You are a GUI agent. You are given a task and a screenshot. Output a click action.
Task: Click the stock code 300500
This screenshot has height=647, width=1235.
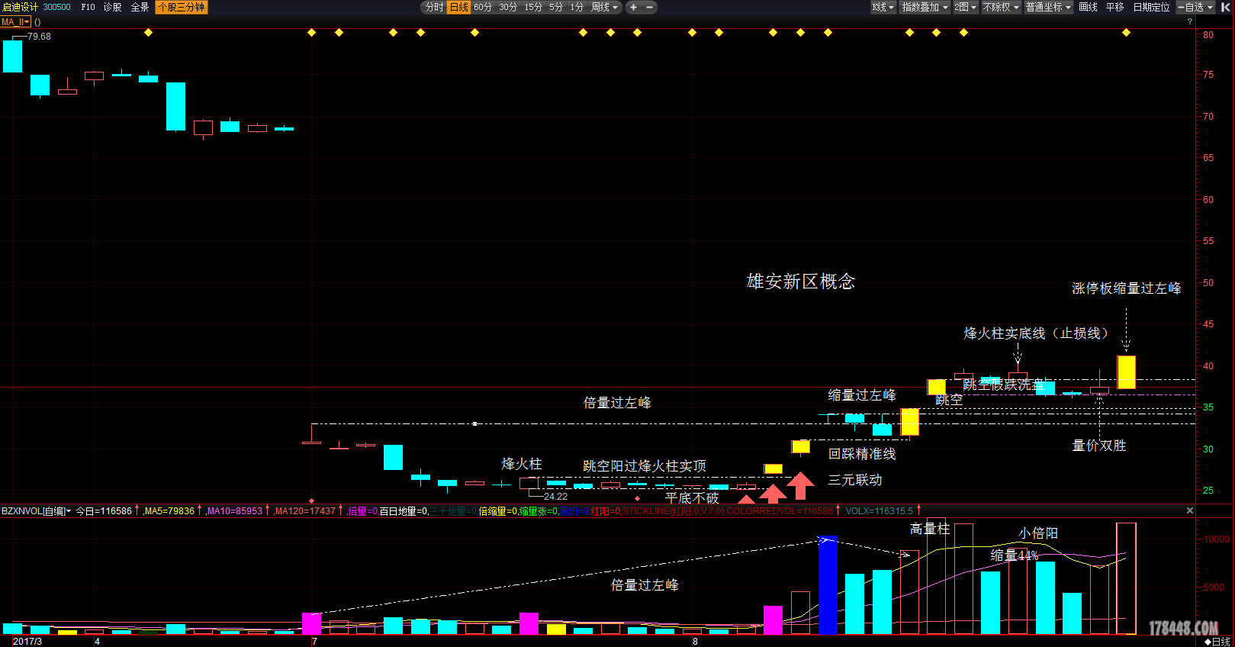point(56,7)
